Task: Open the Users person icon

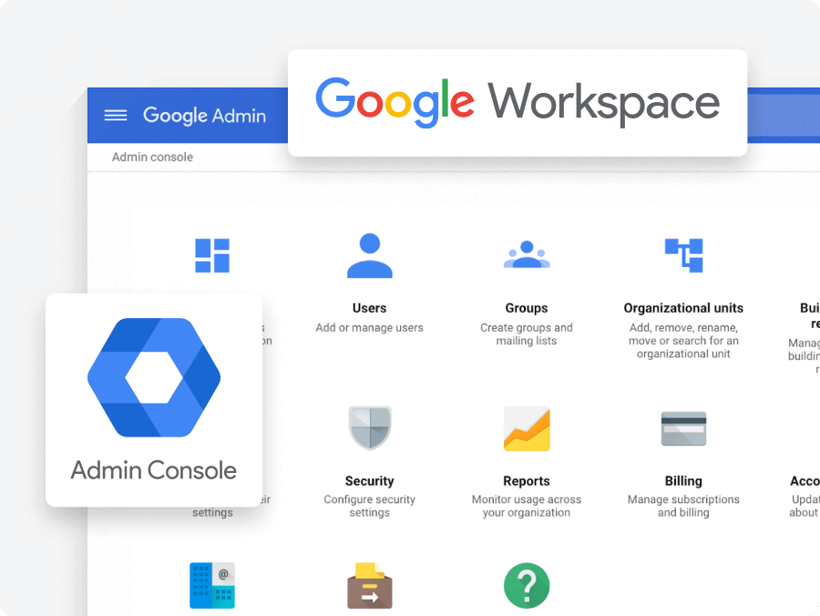Action: 370,256
